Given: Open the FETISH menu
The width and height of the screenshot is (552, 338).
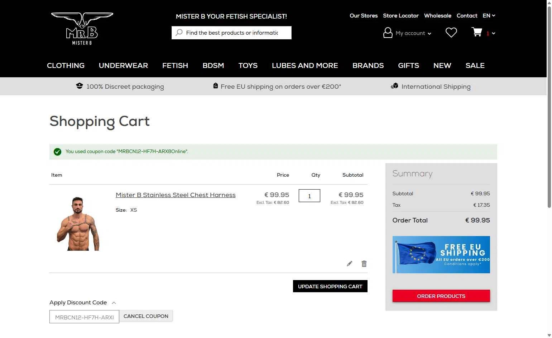Looking at the screenshot, I should (x=175, y=65).
